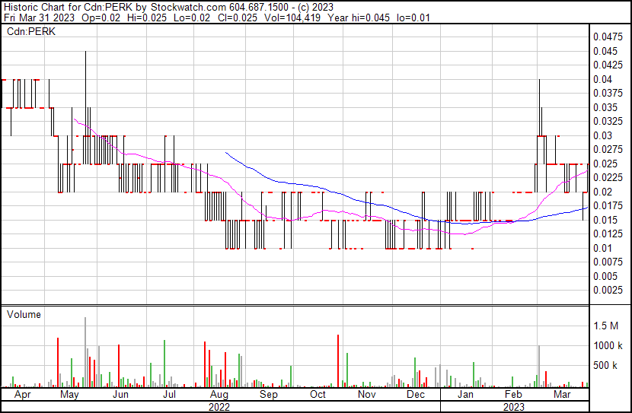Click the 2022 year label
Viewport: 632px width, 413px height.
click(219, 407)
